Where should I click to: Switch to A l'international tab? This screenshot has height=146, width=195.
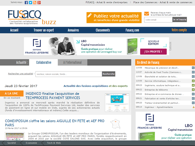[x=72, y=62]
